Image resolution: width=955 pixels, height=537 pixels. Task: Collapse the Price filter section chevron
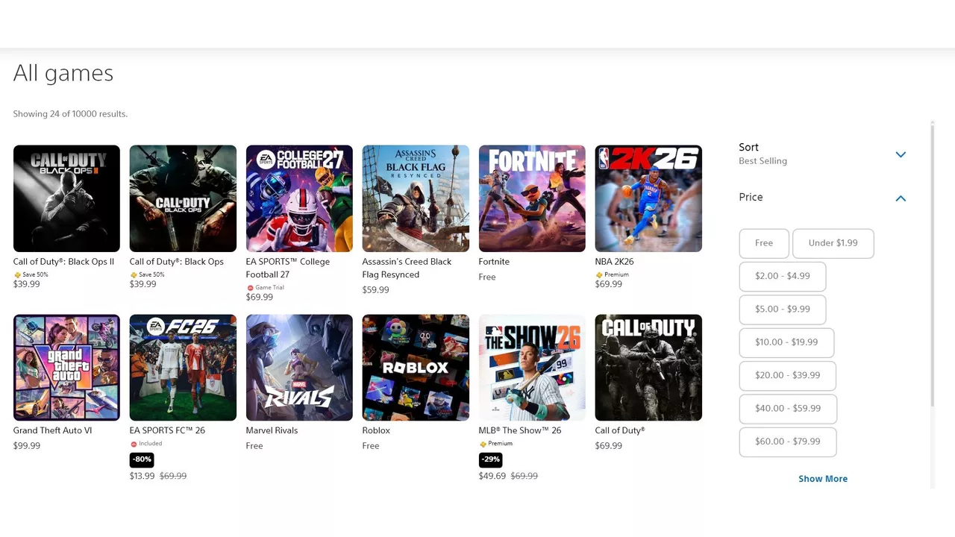[x=901, y=198]
